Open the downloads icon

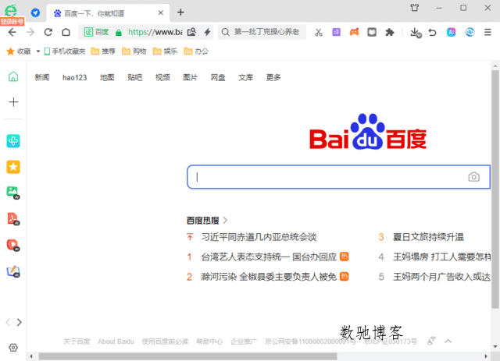416,33
